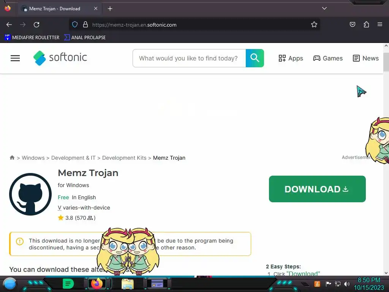The height and width of the screenshot is (292, 389).
Task: Click the breadcrumb home icon
Action: 12,158
